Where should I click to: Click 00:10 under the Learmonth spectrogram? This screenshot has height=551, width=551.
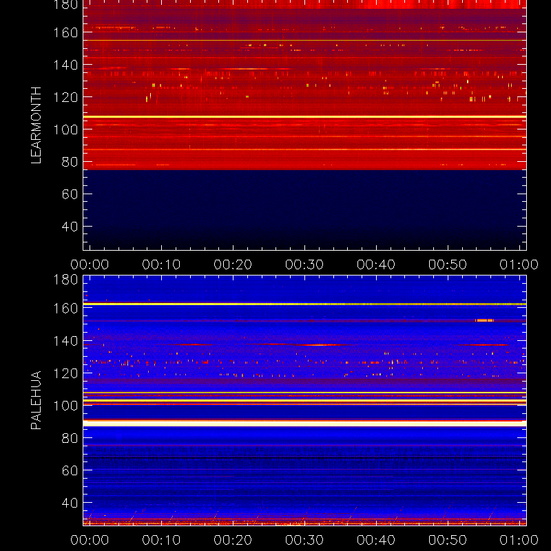tap(161, 264)
